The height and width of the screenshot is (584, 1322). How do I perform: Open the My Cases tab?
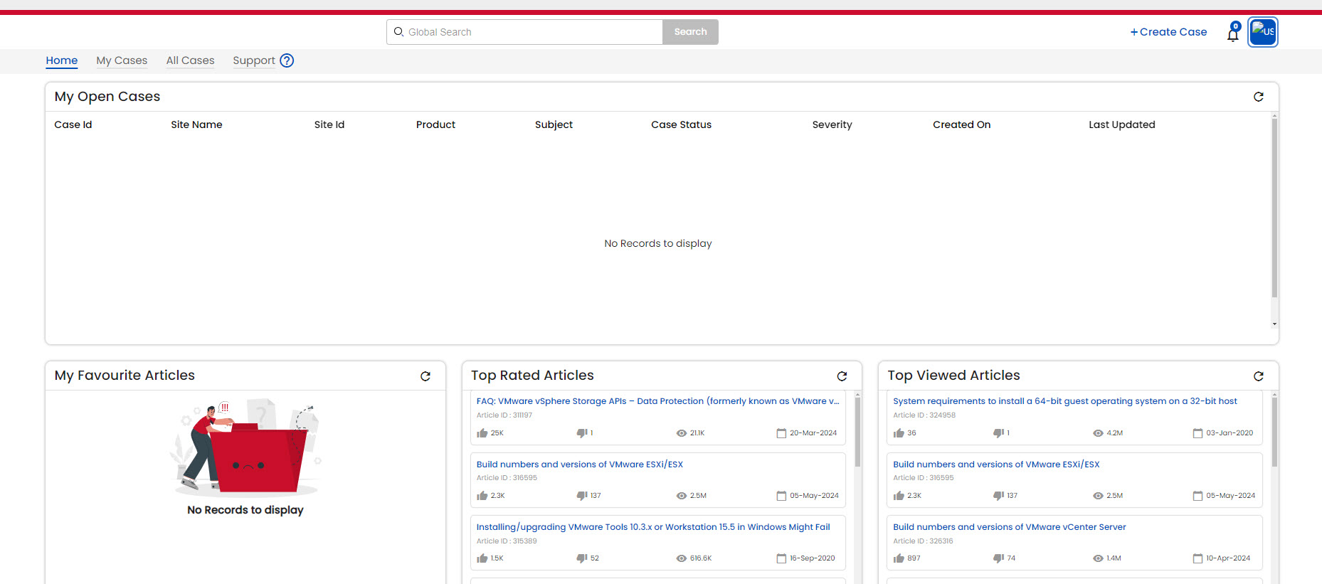[x=122, y=60]
